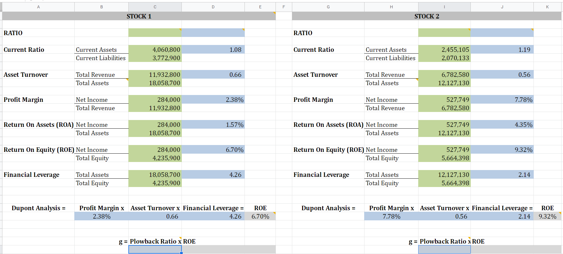The width and height of the screenshot is (563, 254).
Task: Select 284,000 in the Stock 1 ROA row
Action: tap(155, 124)
